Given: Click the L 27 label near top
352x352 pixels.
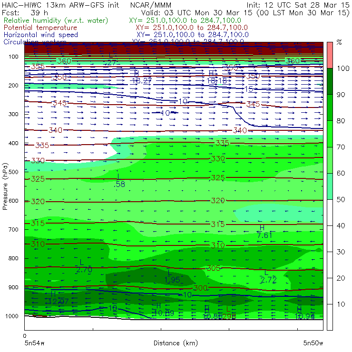Looking at the screenshot, I should tap(112, 59).
